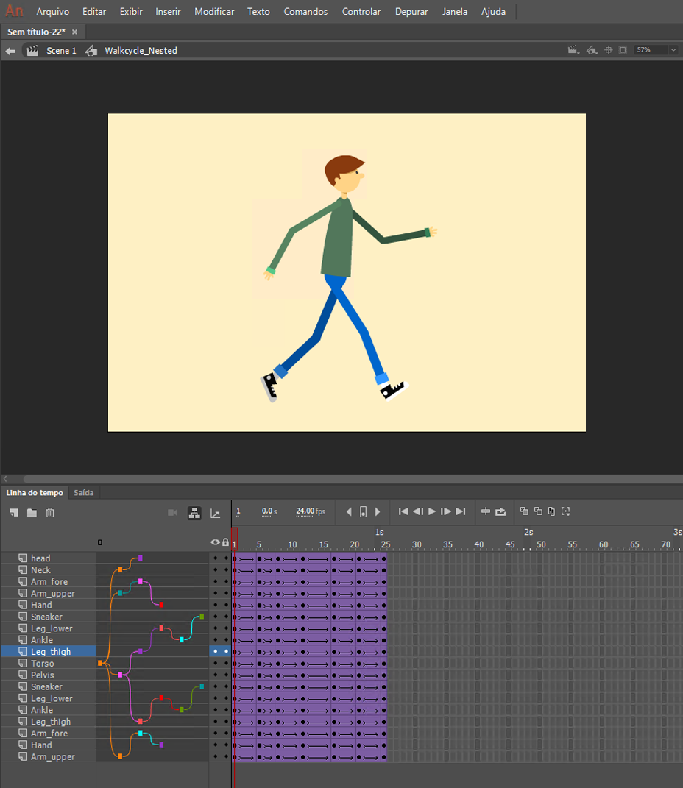Viewport: 683px width, 788px height.
Task: Go back using the stage back arrow
Action: pos(10,51)
